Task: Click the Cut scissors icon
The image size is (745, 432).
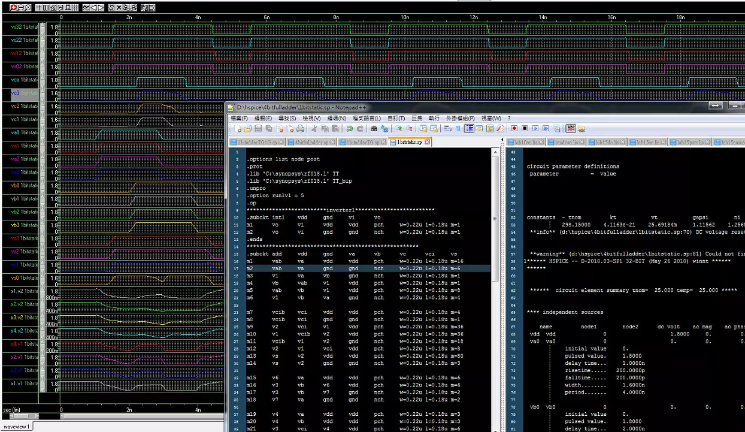Action: tap(313, 129)
